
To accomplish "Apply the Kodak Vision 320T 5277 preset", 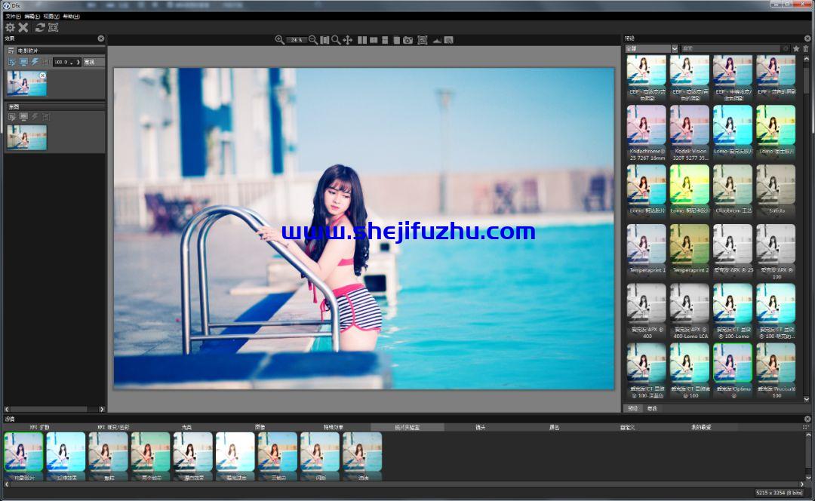I will [690, 125].
